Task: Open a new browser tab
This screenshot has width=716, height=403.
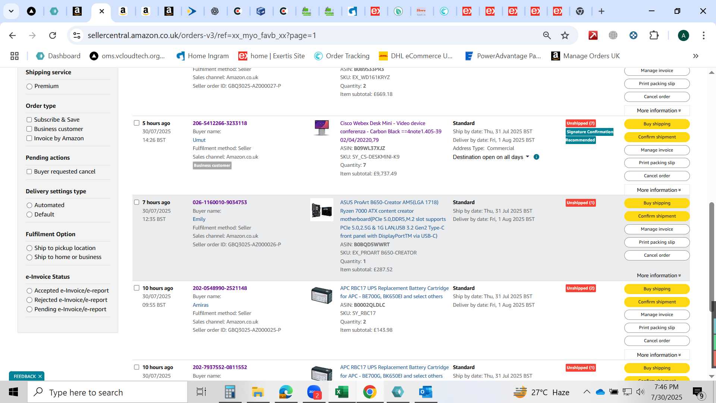Action: (601, 11)
